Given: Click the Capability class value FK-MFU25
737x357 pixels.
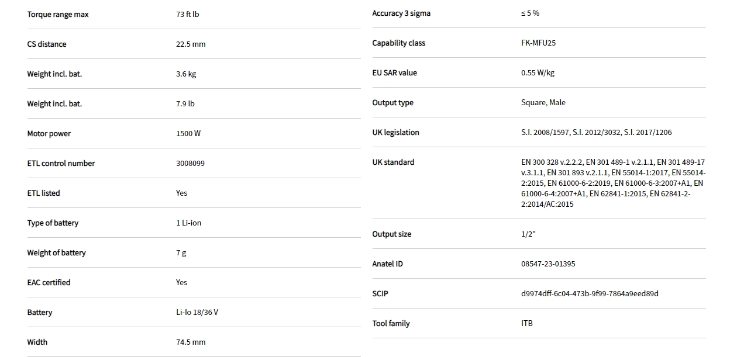Looking at the screenshot, I should click(538, 43).
